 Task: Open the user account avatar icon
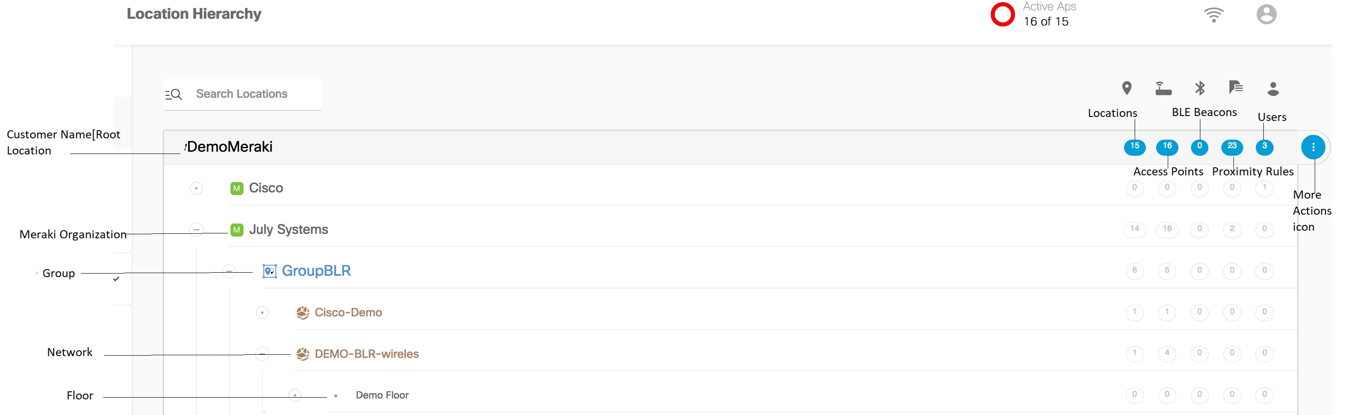click(1266, 15)
